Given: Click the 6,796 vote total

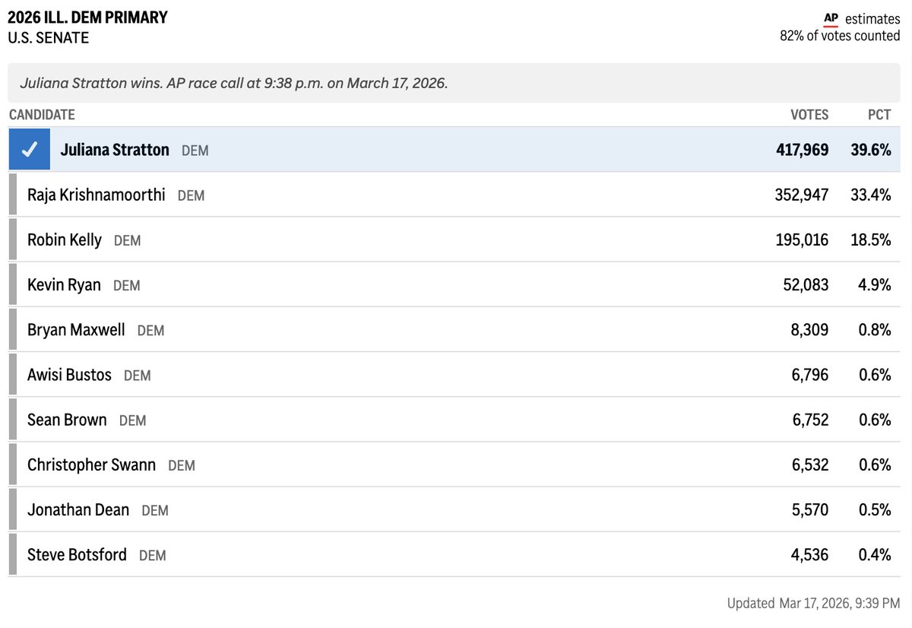Looking at the screenshot, I should pyautogui.click(x=810, y=375).
